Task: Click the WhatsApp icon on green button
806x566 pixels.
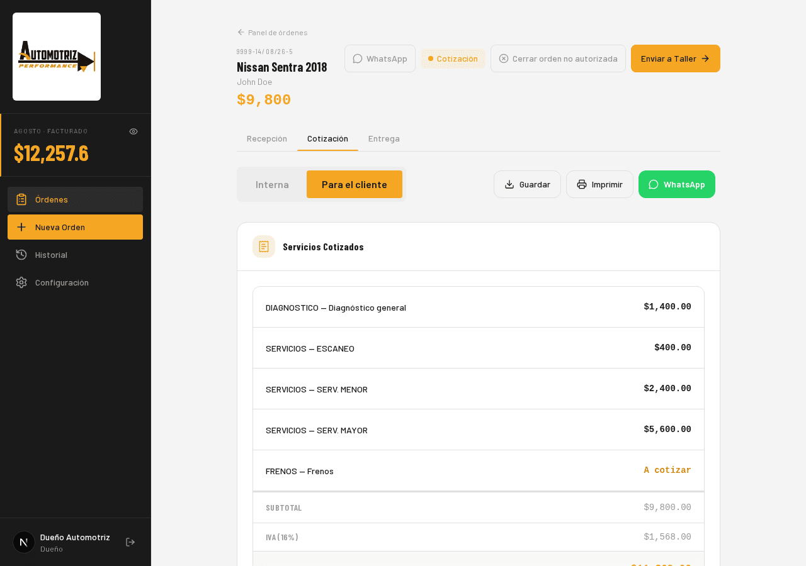Action: pos(654,184)
